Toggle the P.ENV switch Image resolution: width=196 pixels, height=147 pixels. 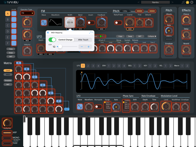[x=152, y=11]
